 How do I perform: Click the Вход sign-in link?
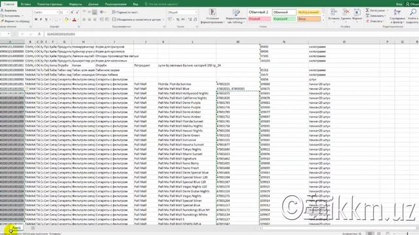(399, 4)
